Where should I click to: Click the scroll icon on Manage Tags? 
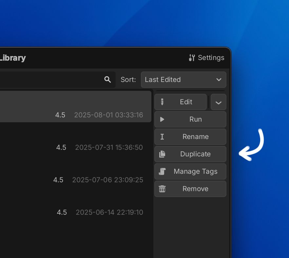[162, 171]
